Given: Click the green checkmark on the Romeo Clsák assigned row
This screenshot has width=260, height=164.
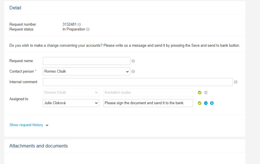Looking at the screenshot, I should (200, 93).
